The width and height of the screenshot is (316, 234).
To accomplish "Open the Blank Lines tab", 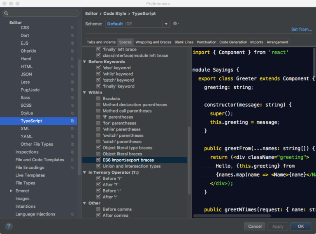I will pyautogui.click(x=184, y=42).
